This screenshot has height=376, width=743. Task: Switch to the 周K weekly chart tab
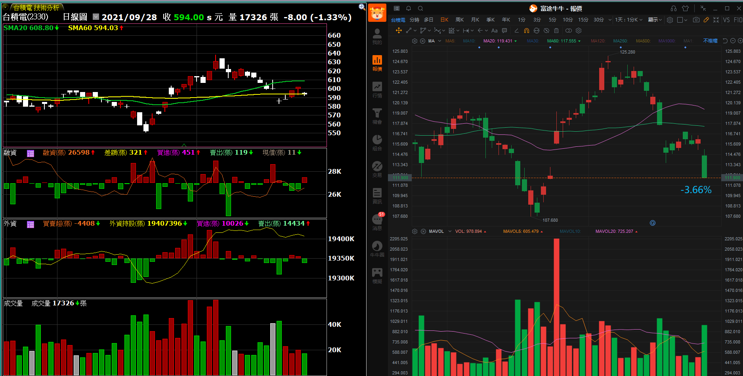460,19
